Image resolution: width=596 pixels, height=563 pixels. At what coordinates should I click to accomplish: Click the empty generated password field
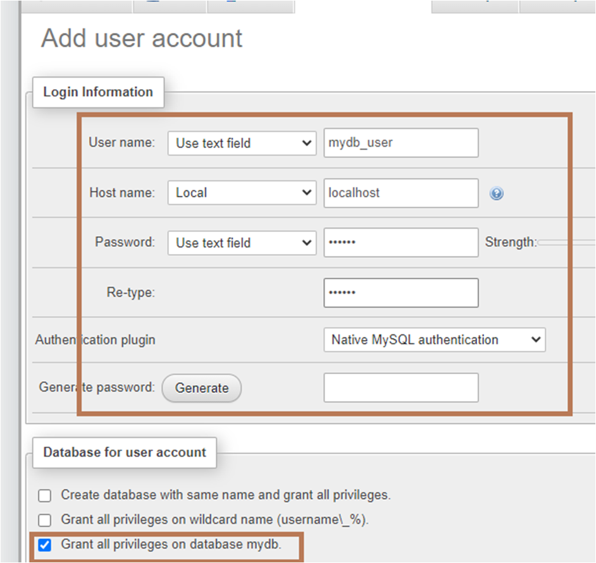click(400, 388)
